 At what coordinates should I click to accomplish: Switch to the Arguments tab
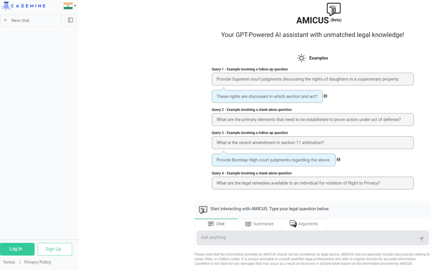pyautogui.click(x=304, y=224)
